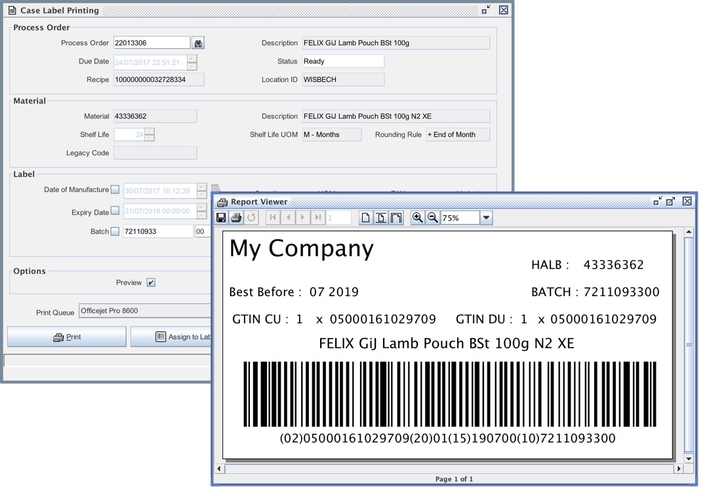Check the Batch override checkbox

click(x=115, y=231)
